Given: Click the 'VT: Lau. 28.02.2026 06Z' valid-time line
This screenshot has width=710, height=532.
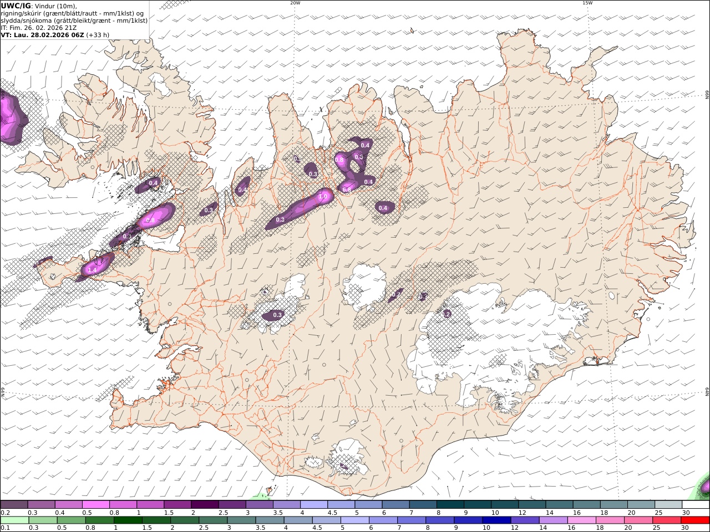Looking at the screenshot, I should 42,34.
